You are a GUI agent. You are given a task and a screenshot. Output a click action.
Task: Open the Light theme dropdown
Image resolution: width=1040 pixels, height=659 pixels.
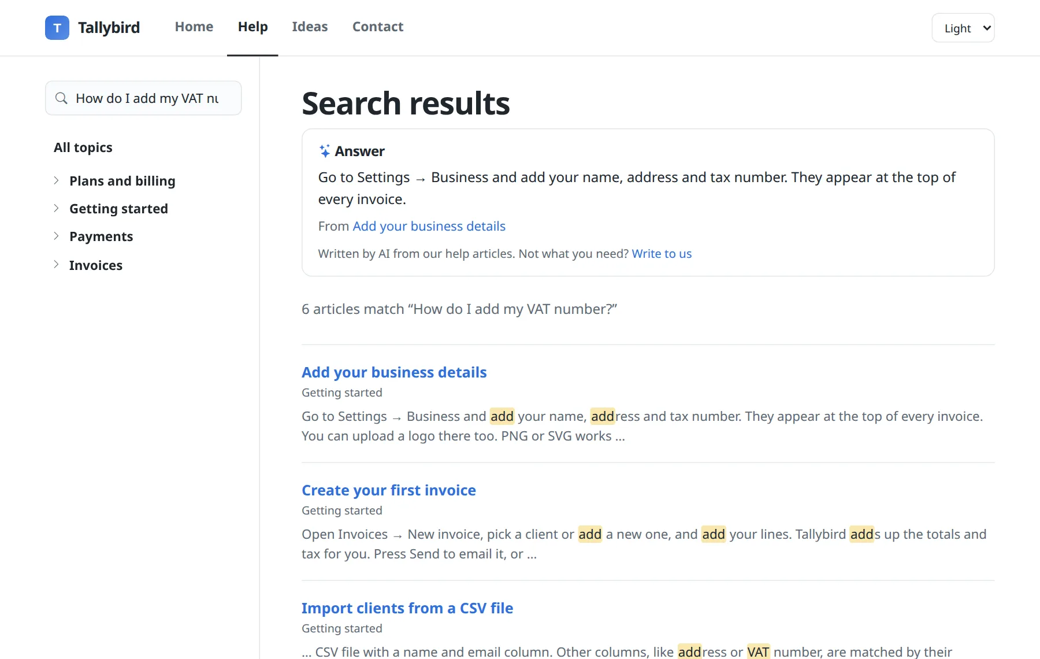tap(963, 28)
